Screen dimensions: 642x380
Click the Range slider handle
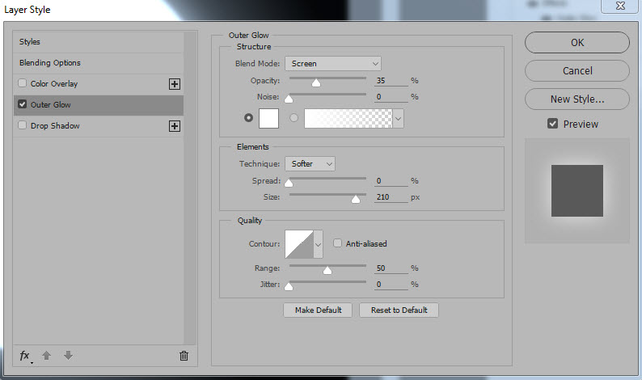[327, 270]
